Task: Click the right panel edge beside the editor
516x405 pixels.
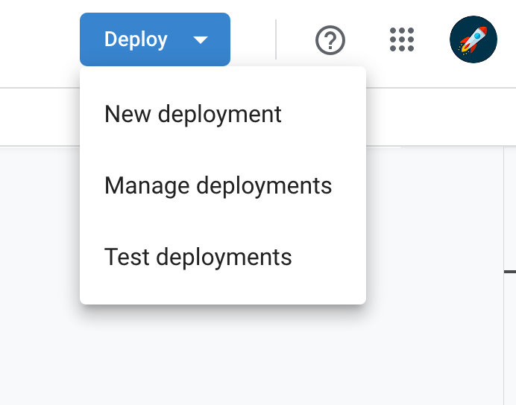Action: (509, 272)
